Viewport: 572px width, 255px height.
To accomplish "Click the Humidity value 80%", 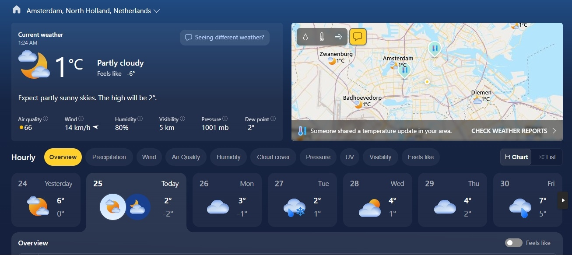I will tap(122, 128).
